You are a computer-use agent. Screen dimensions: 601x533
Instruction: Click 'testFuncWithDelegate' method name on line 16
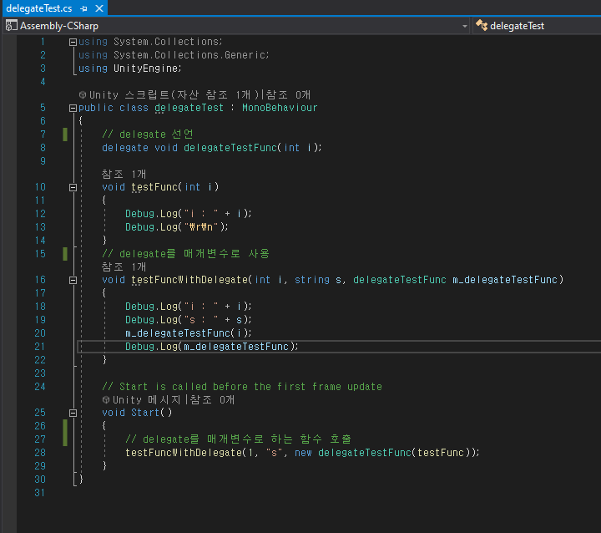tap(189, 280)
